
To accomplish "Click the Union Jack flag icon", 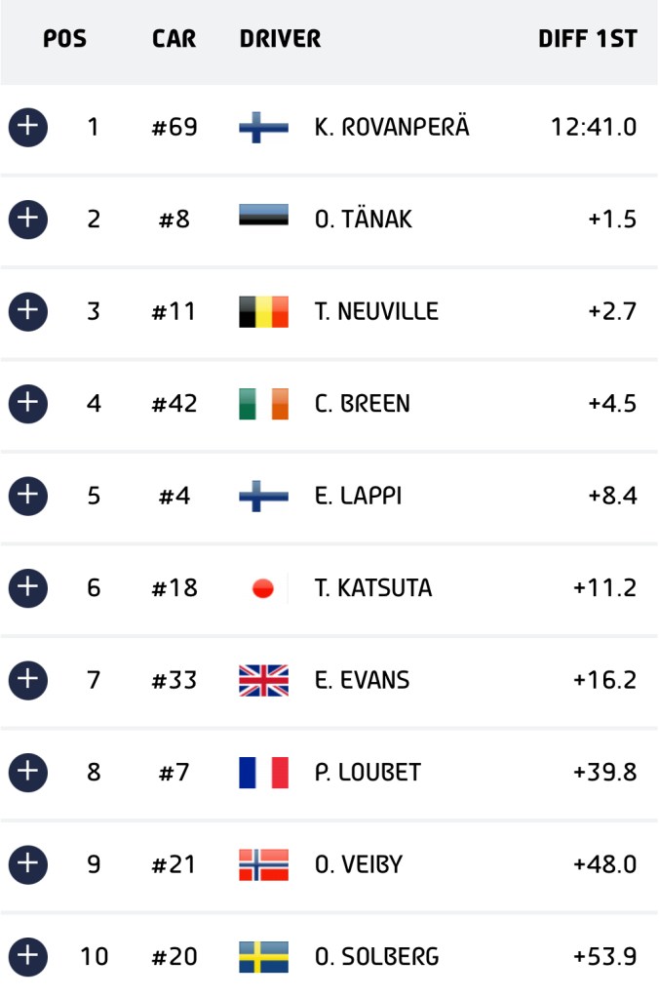I will point(263,680).
